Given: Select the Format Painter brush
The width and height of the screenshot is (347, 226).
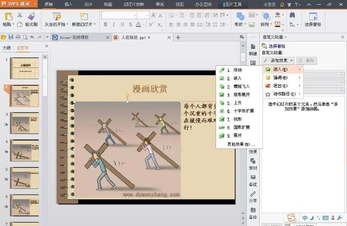Looking at the screenshot, I should tap(31, 16).
